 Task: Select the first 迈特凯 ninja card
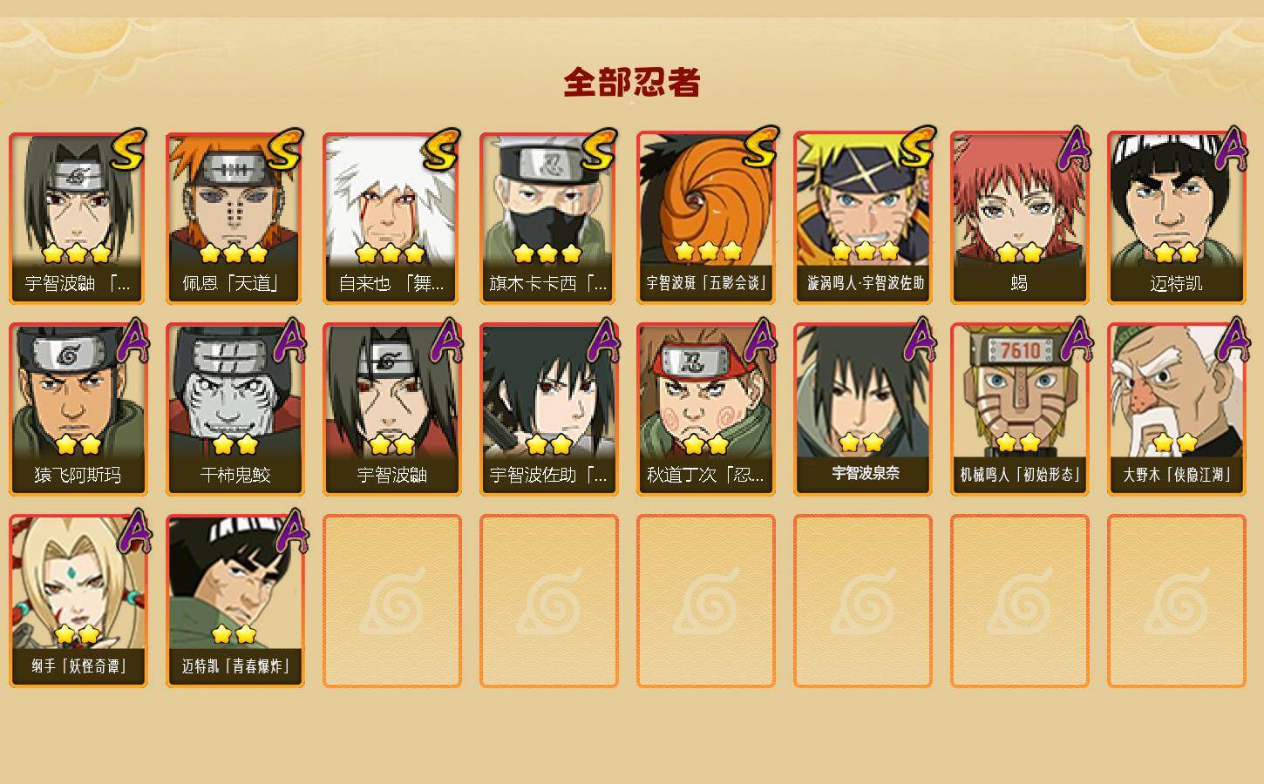1177,218
